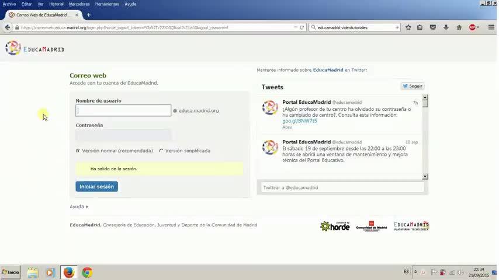
Task: Click the tweets scrollbar down arrow
Action: pyautogui.click(x=425, y=176)
